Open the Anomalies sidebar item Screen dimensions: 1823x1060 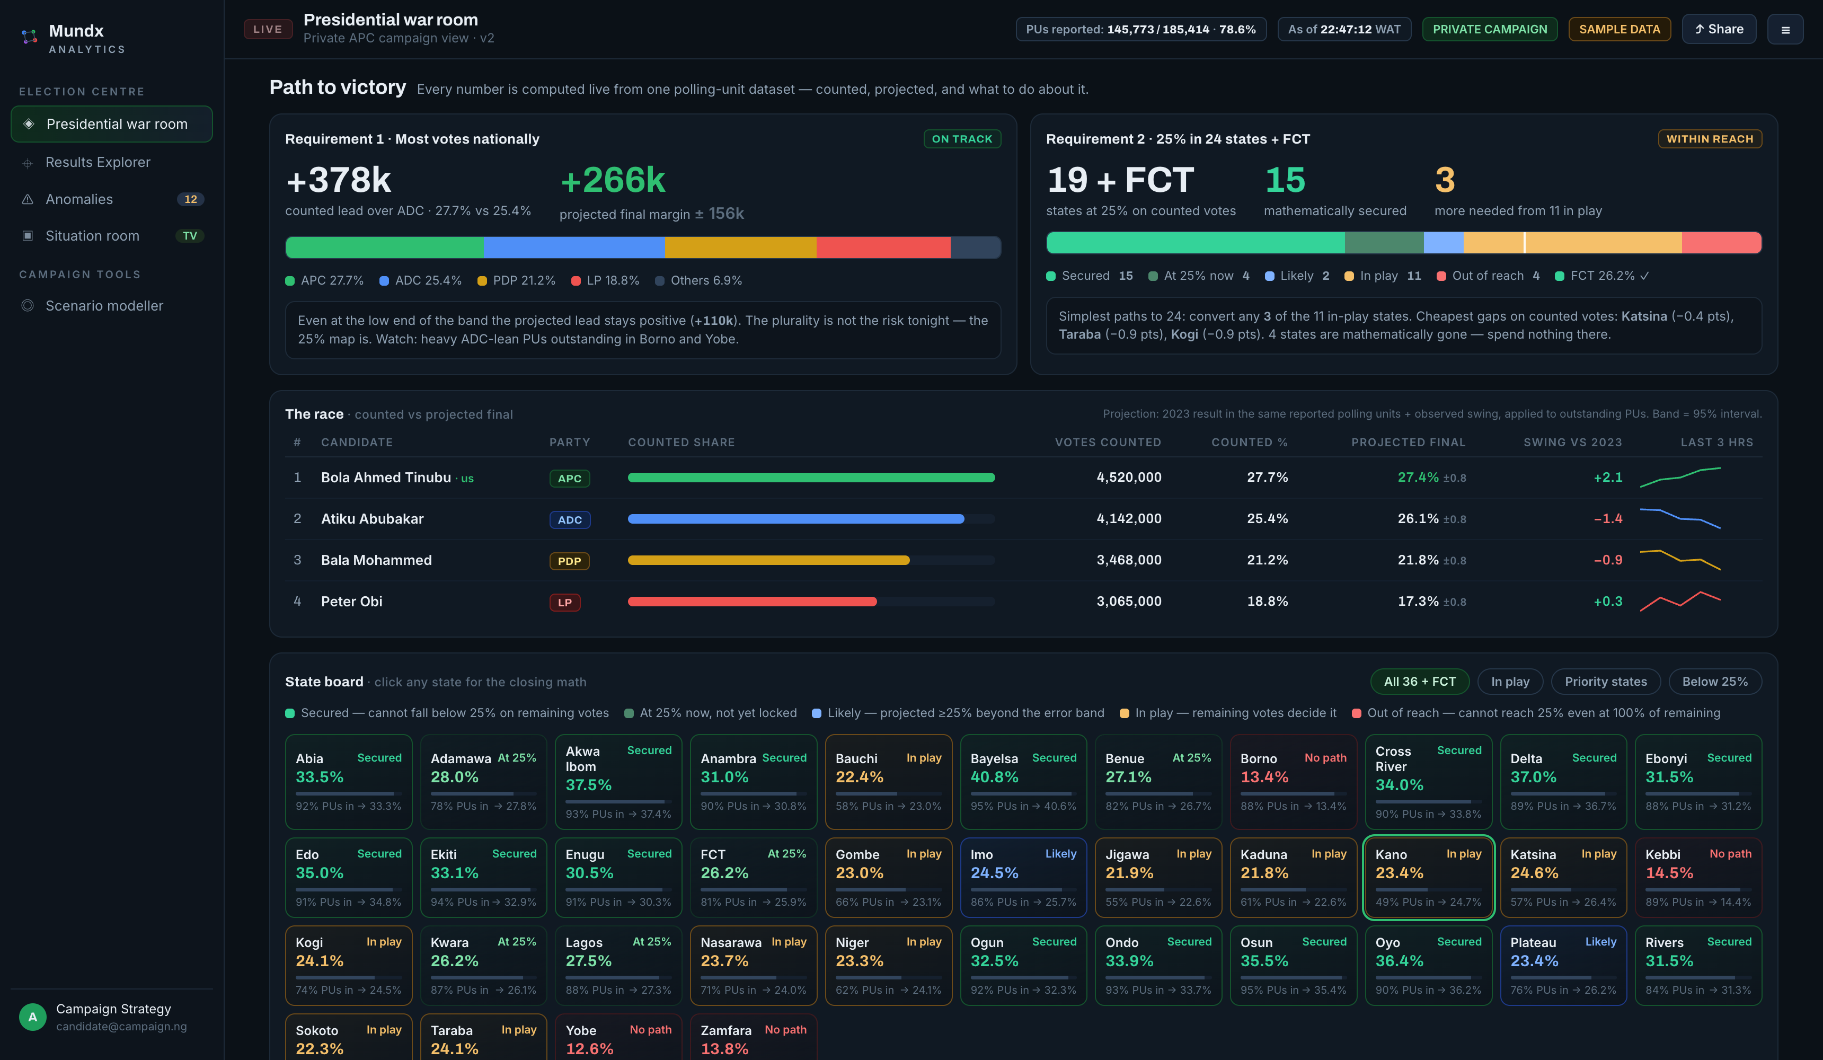(111, 199)
